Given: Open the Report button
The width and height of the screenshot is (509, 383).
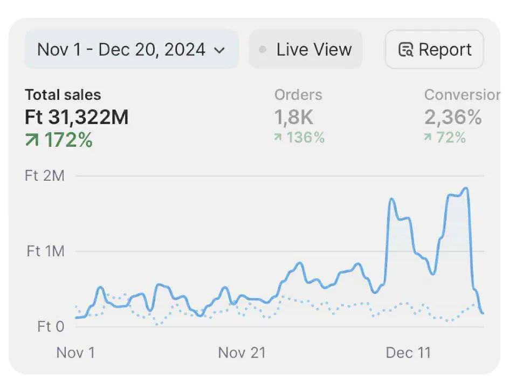Looking at the screenshot, I should tap(435, 50).
